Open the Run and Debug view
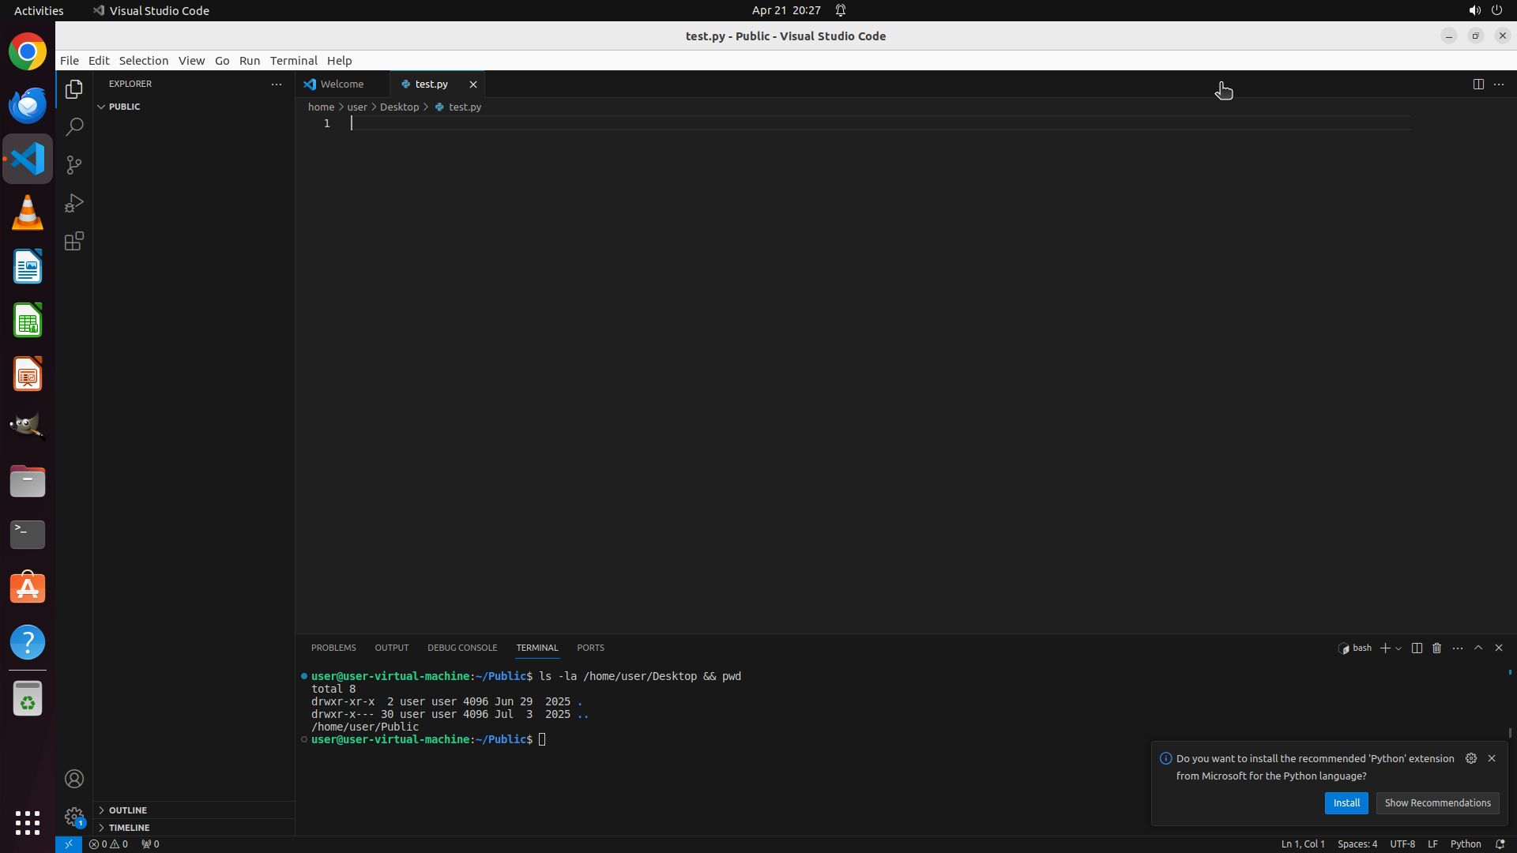The width and height of the screenshot is (1517, 853). click(74, 203)
